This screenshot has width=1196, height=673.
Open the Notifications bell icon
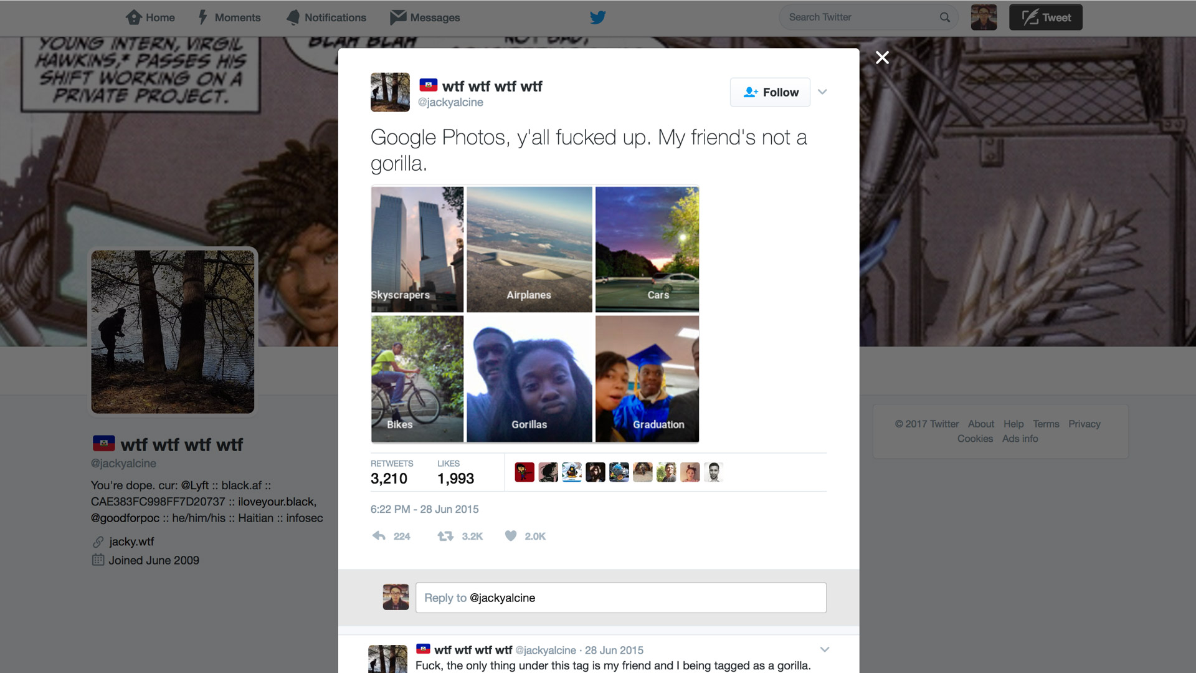292,17
